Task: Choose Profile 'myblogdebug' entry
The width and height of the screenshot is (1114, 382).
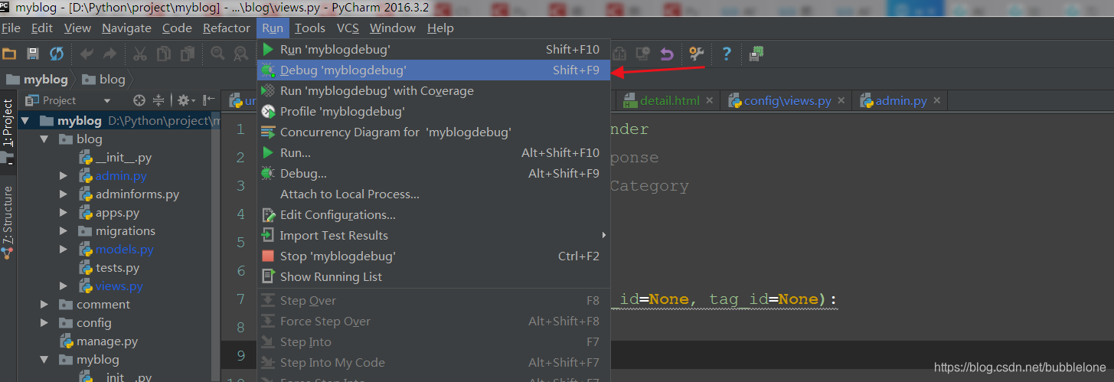Action: tap(433, 111)
